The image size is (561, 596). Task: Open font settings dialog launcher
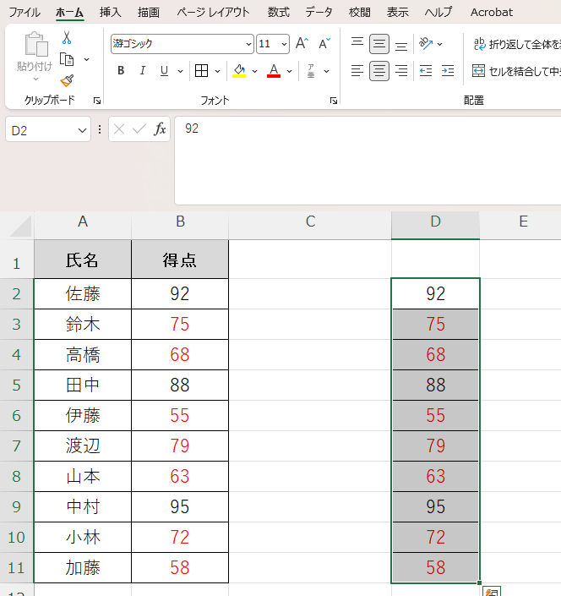(334, 101)
